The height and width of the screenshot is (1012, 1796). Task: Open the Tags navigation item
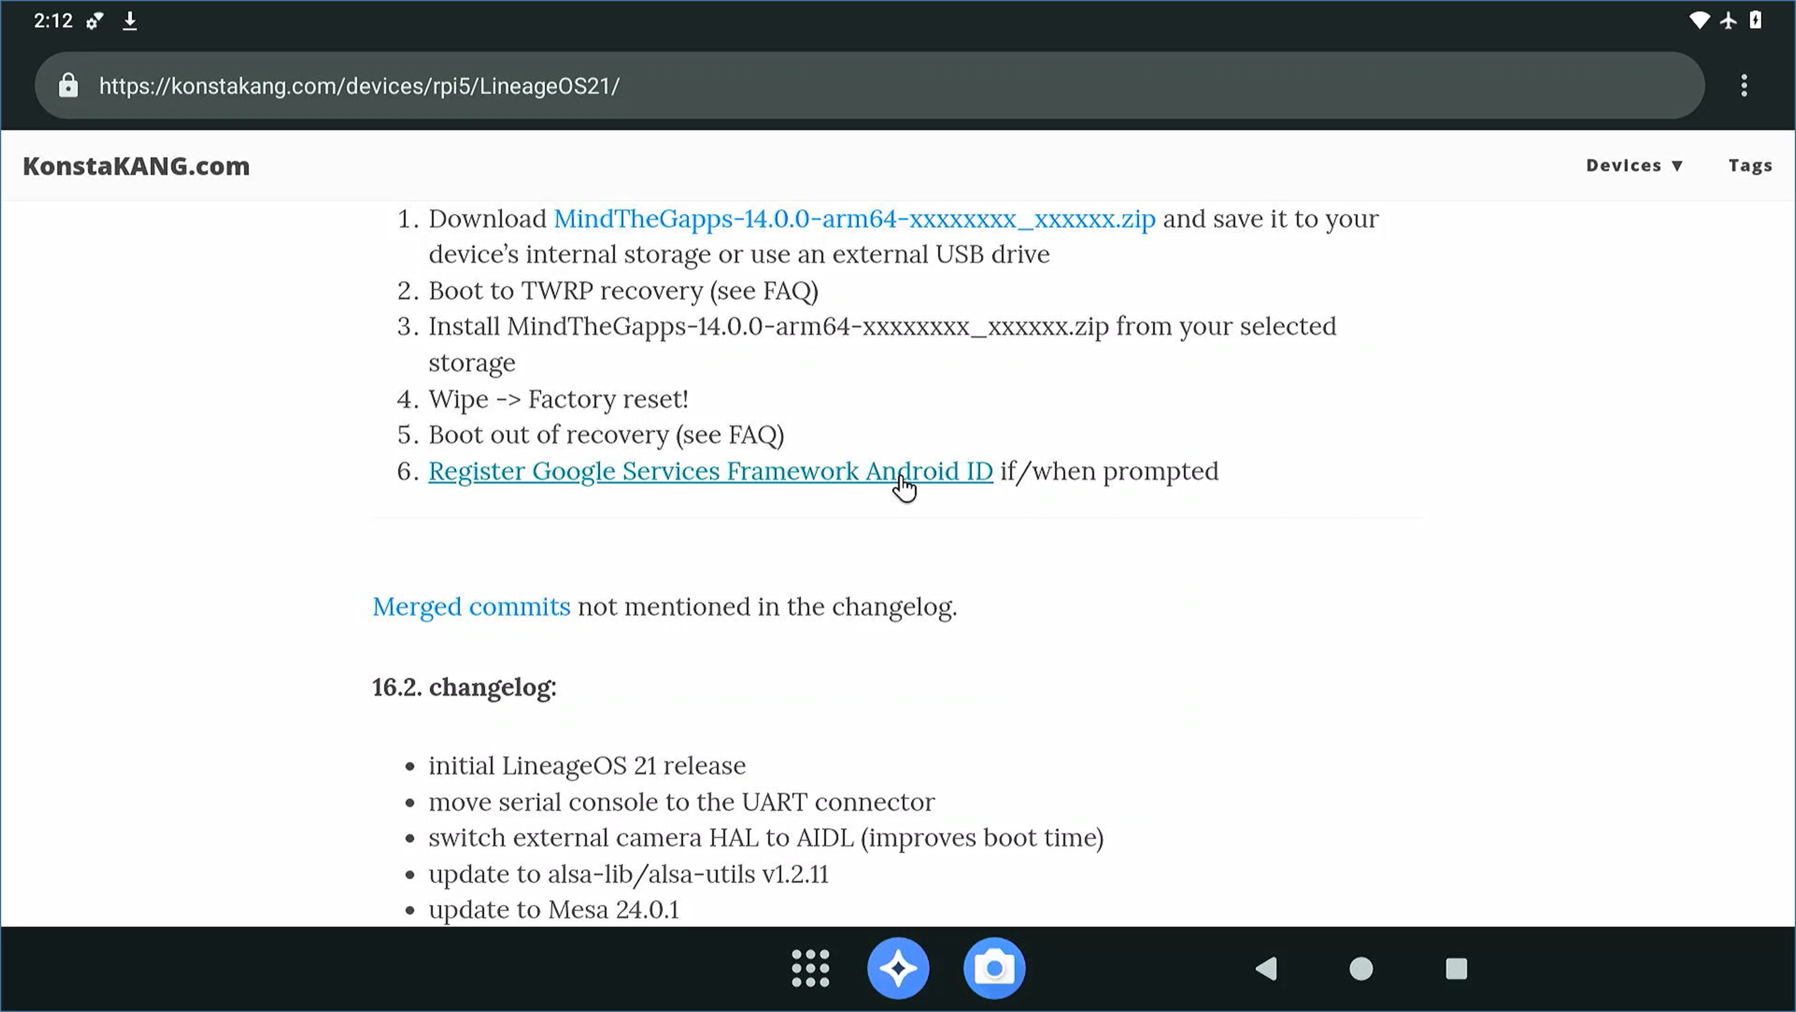(x=1750, y=165)
